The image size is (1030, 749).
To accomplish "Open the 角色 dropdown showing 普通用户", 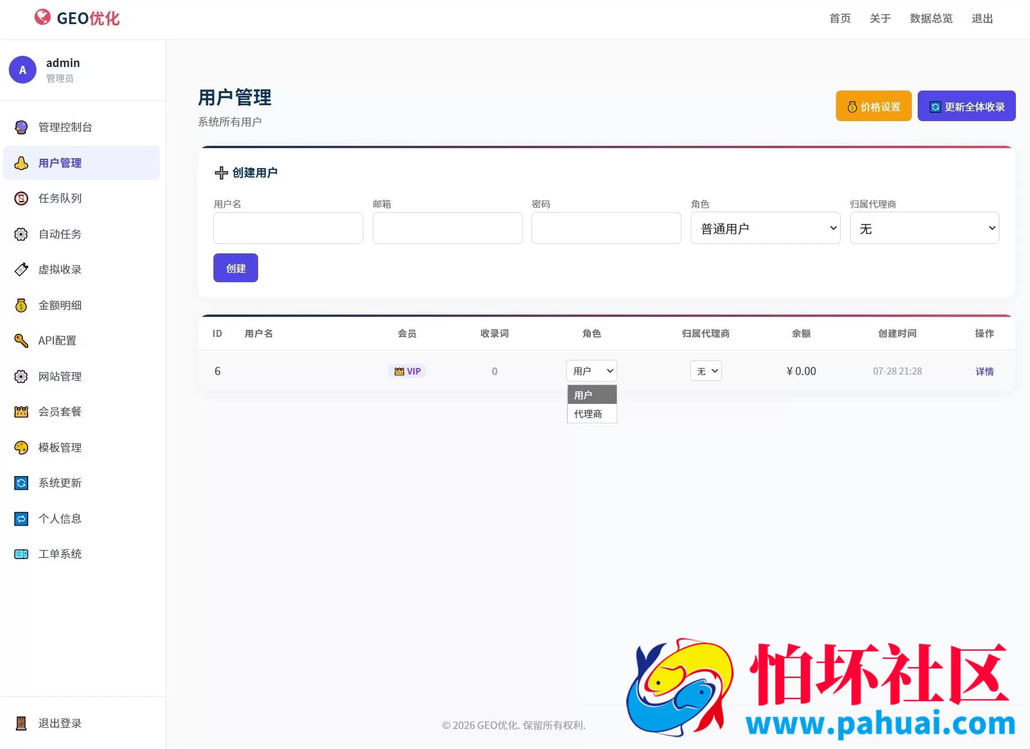I will [x=765, y=228].
